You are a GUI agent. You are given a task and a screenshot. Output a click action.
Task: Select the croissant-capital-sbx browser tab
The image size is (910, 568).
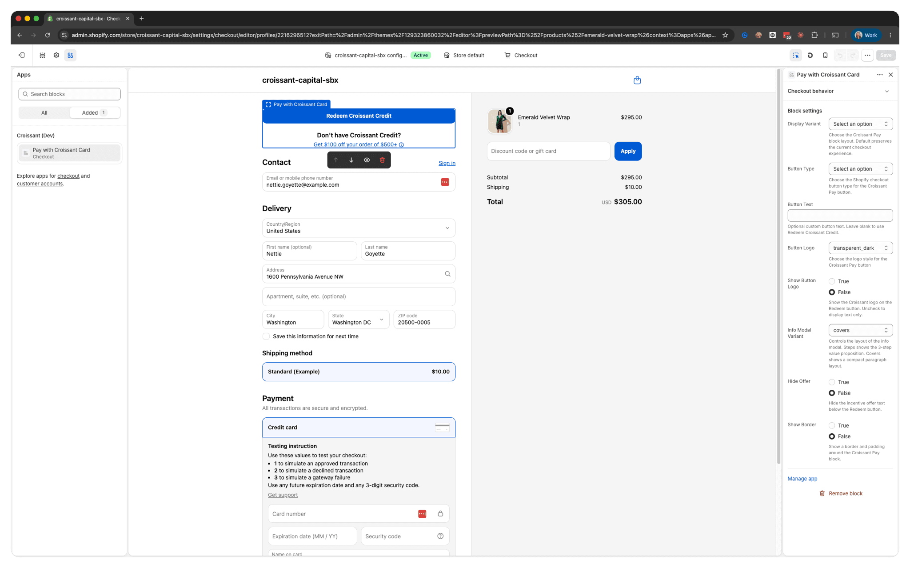click(88, 19)
